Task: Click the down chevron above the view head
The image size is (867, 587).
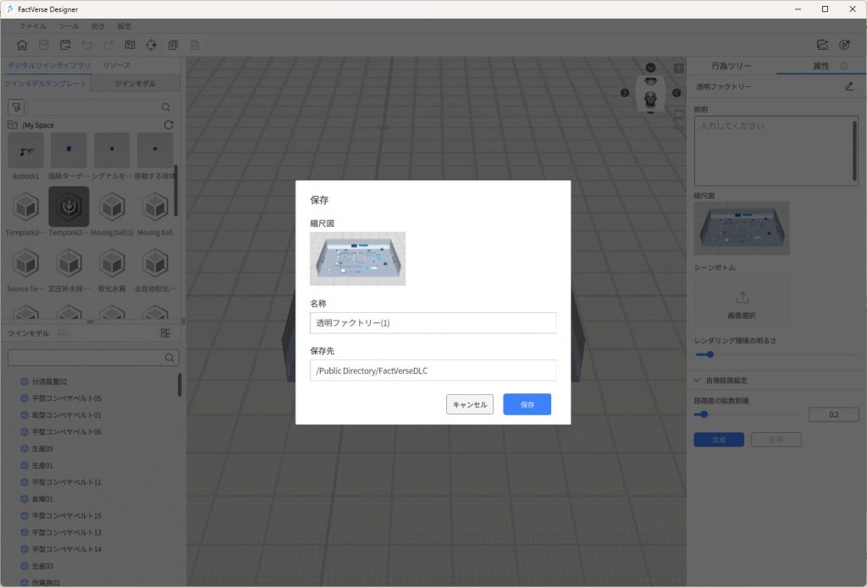Action: click(x=650, y=68)
